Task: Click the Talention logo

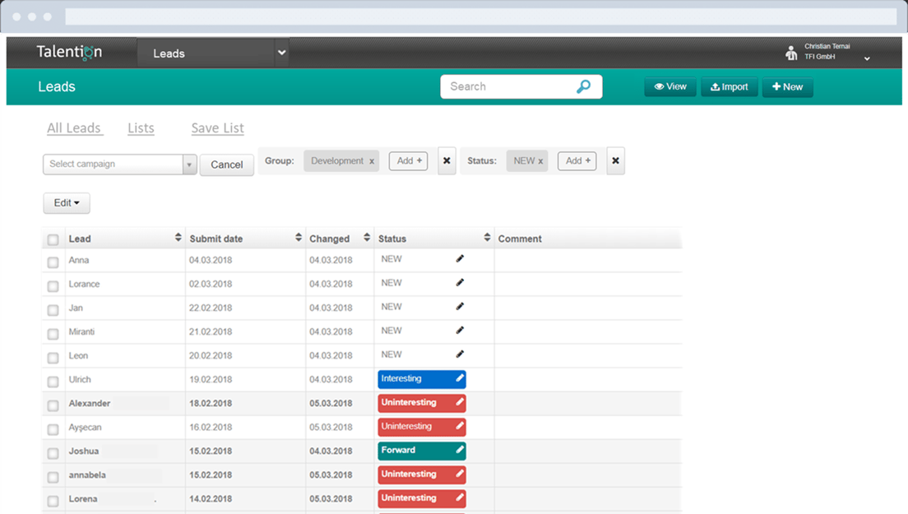Action: (x=69, y=51)
